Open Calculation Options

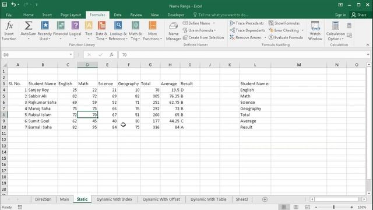[336, 31]
